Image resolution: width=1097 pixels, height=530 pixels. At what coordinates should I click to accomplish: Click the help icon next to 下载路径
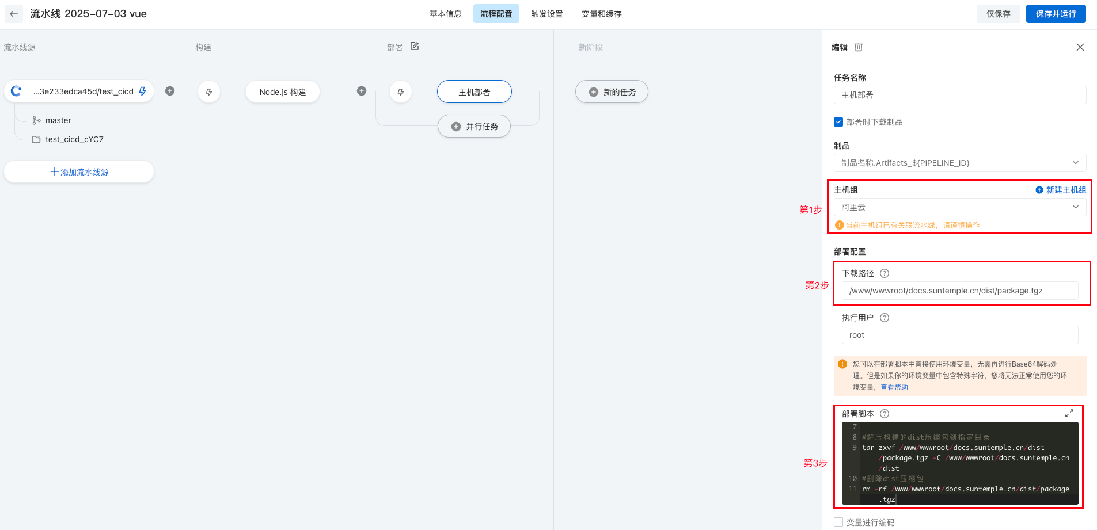click(x=885, y=273)
